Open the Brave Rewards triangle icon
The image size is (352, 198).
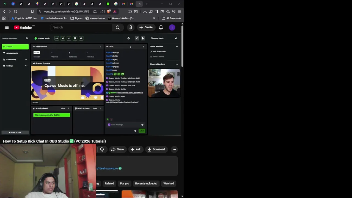click(115, 12)
